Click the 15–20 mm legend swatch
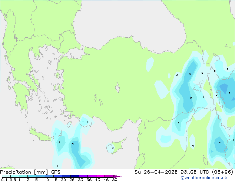The width and height of the screenshot is (235, 181). (58, 176)
